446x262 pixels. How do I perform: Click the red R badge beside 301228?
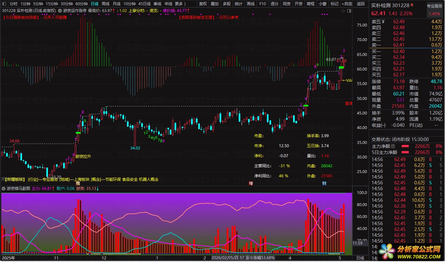coord(412,5)
